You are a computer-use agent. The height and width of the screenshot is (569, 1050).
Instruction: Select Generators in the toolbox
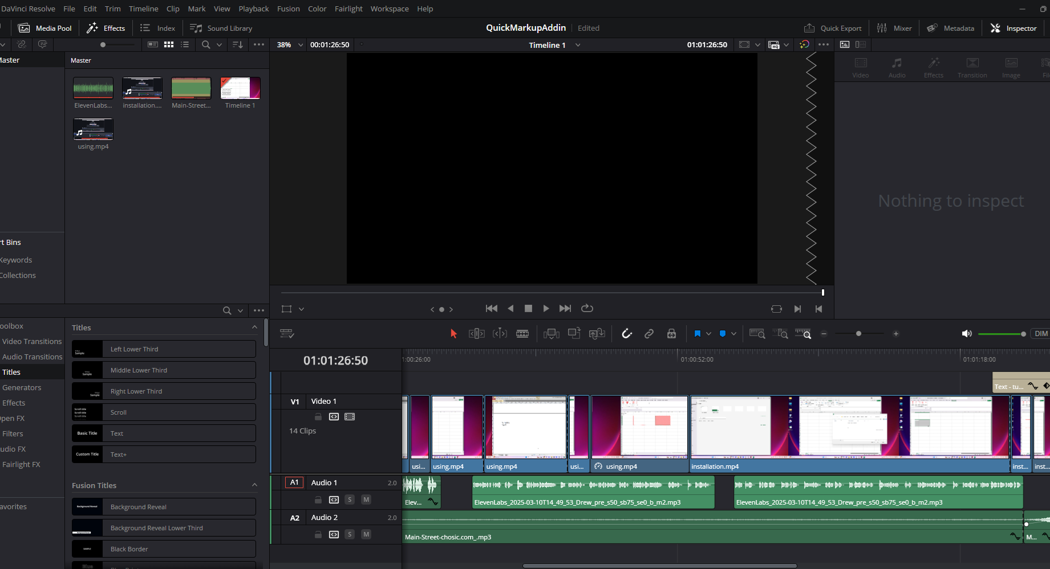point(22,387)
